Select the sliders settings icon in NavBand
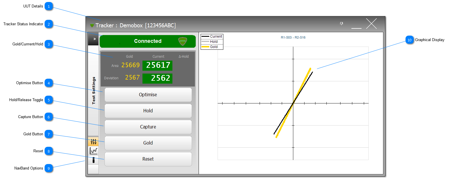Viewport: 449px width, 179px height. (93, 142)
